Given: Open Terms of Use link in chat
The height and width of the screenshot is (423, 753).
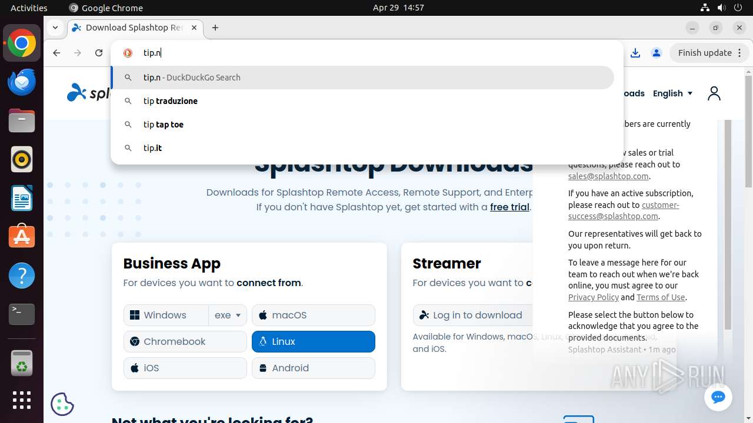Looking at the screenshot, I should [661, 297].
